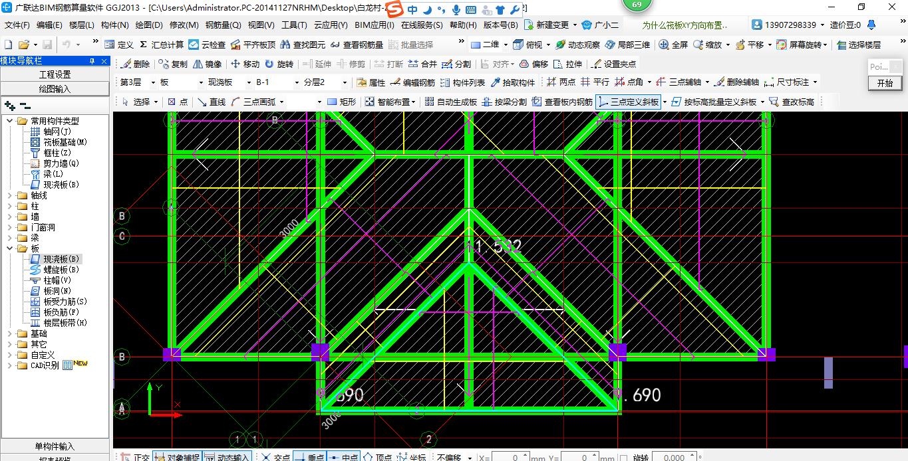Image resolution: width=908 pixels, height=461 pixels.
Task: Open 查找图元 find element tool
Action: pyautogui.click(x=303, y=45)
